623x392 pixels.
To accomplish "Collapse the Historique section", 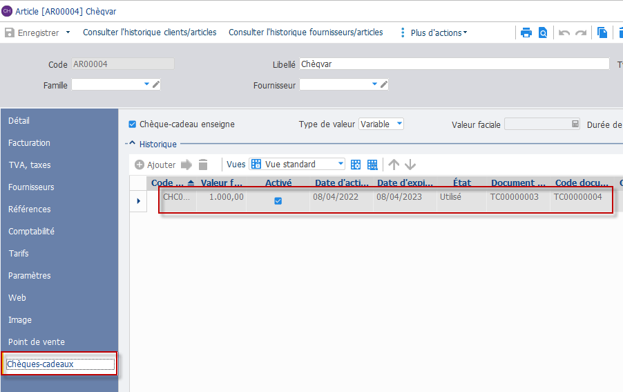I will pyautogui.click(x=133, y=143).
